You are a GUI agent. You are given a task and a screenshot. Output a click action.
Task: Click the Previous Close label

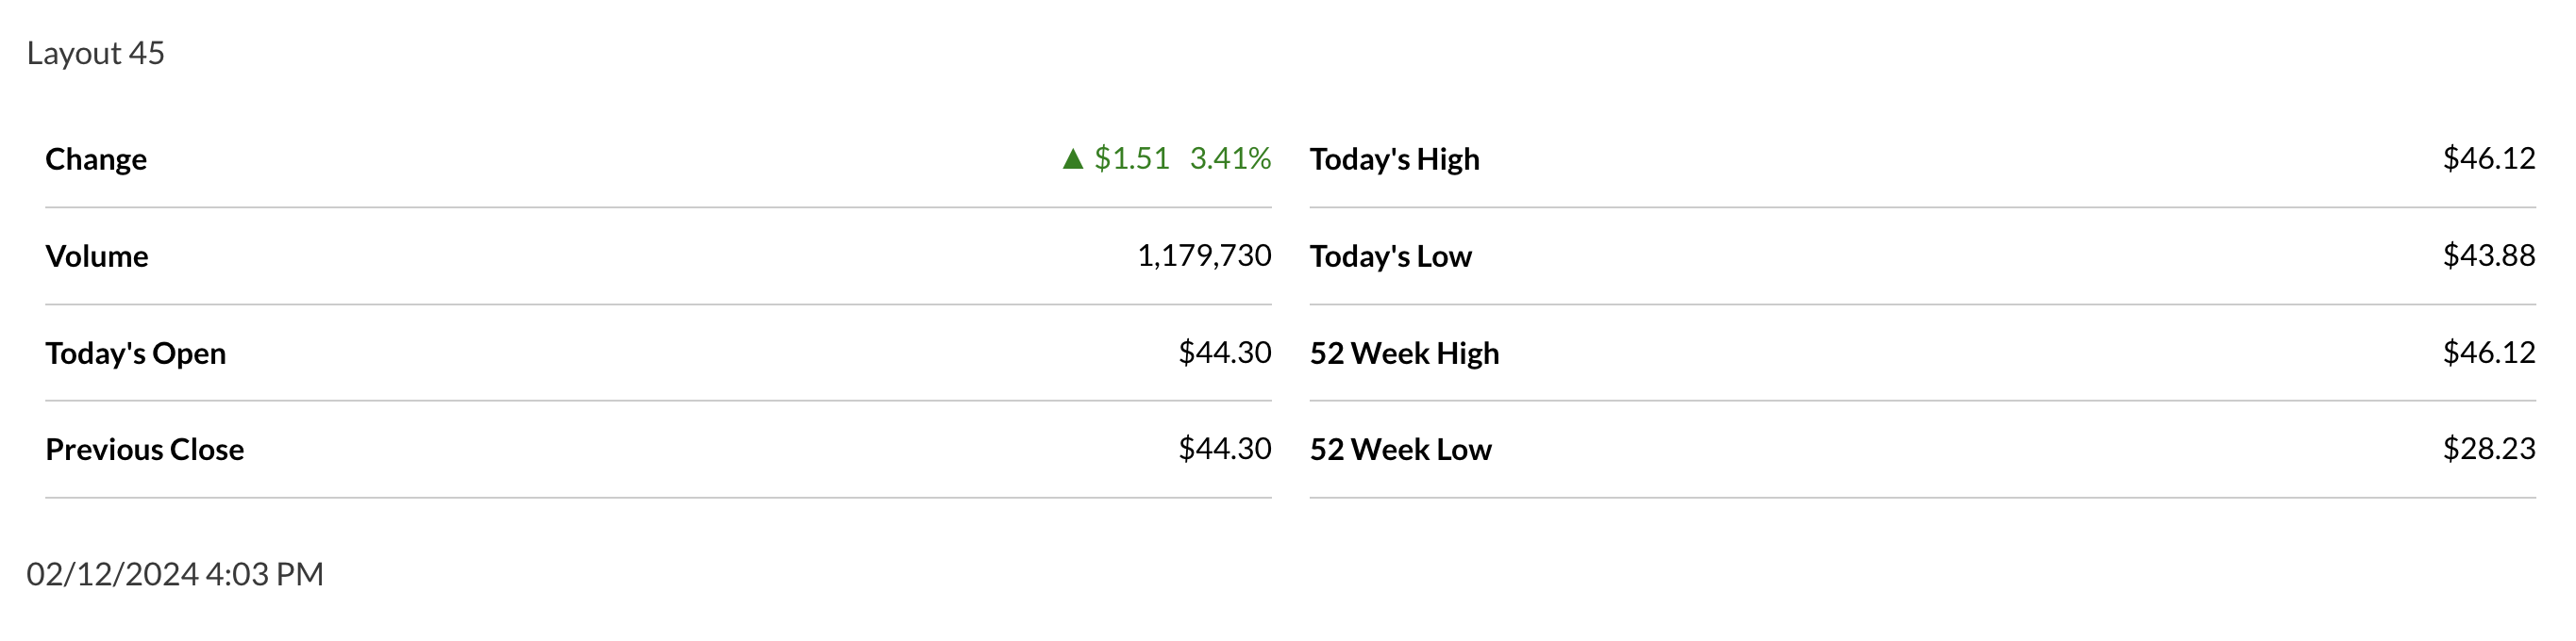[x=145, y=450]
